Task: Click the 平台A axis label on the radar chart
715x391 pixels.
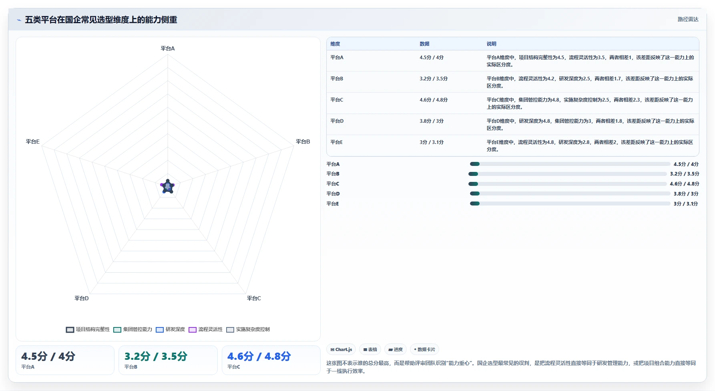Action: click(168, 48)
